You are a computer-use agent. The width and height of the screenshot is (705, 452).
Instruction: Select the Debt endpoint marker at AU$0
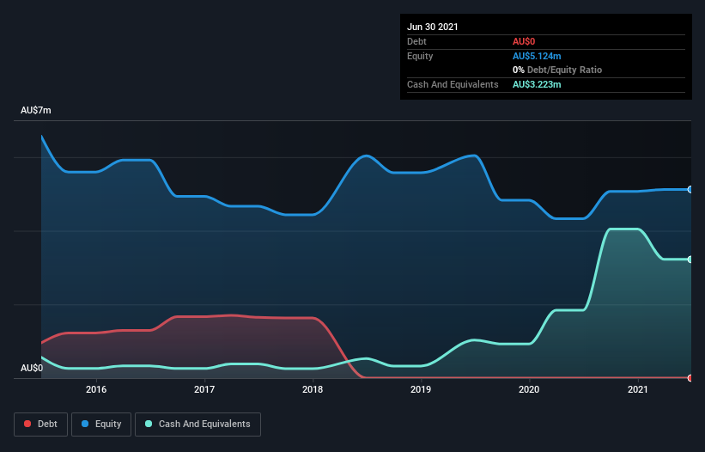690,378
